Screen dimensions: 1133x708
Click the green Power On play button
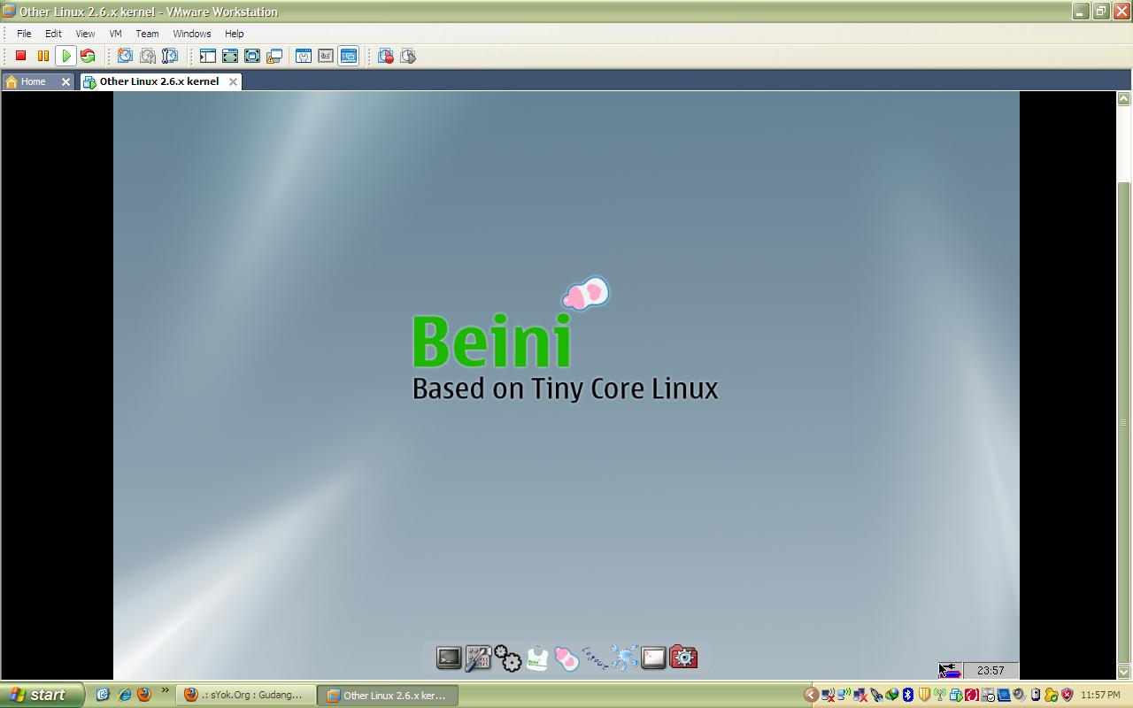pos(66,56)
